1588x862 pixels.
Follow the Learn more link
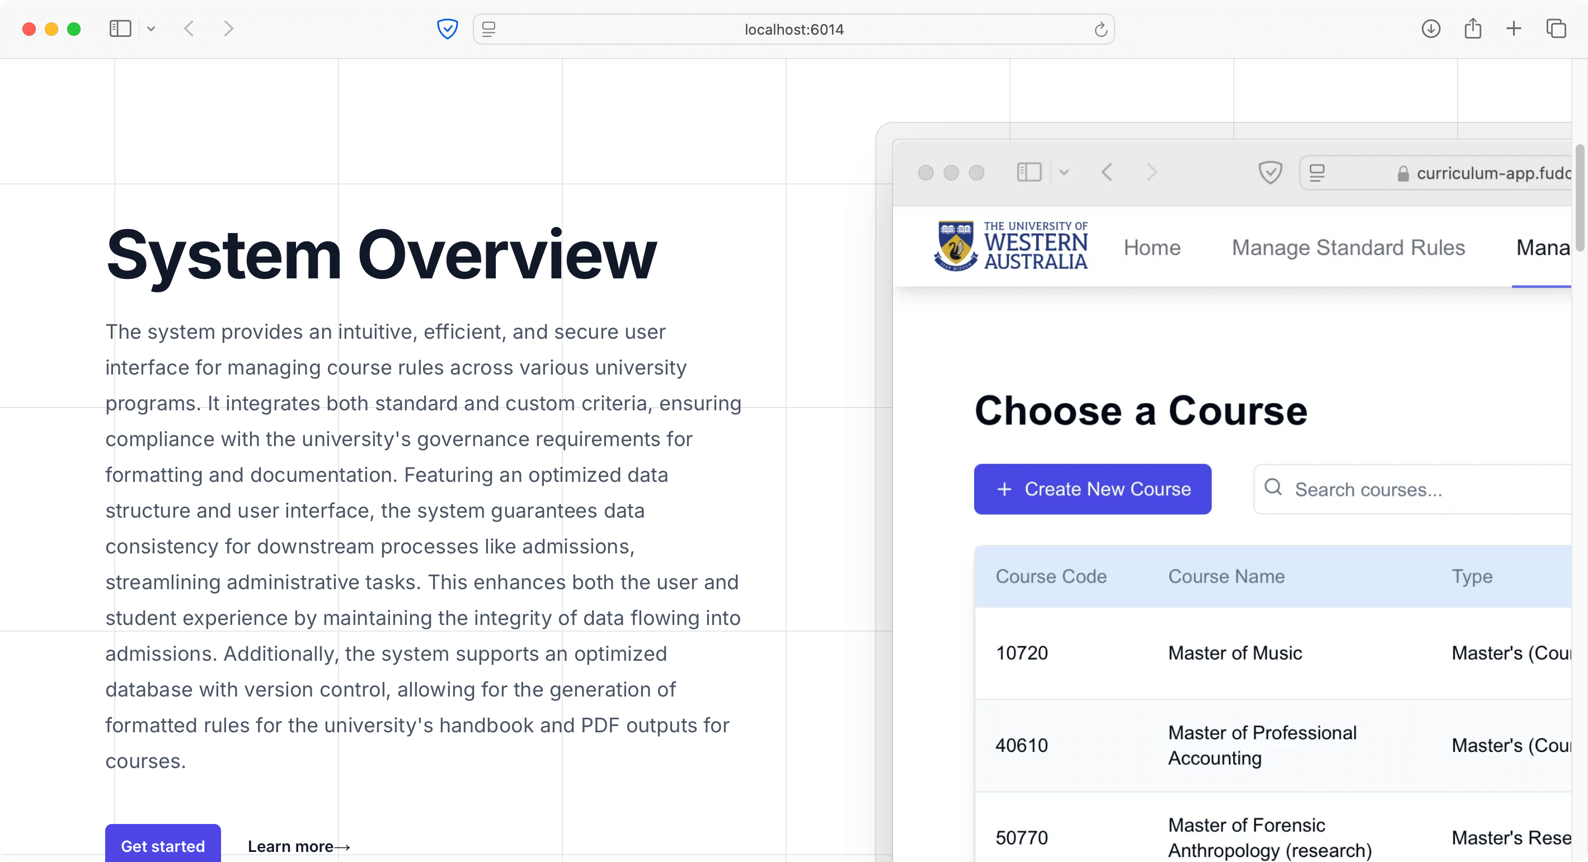click(299, 846)
